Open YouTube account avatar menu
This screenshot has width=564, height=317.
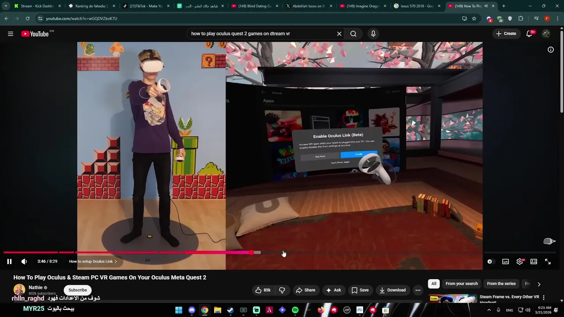(546, 34)
